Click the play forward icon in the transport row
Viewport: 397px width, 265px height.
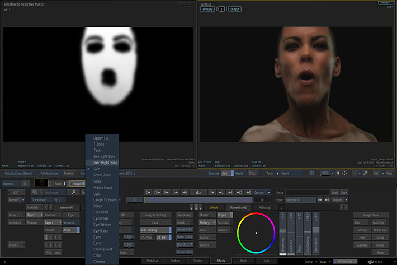pyautogui.click(x=212, y=193)
